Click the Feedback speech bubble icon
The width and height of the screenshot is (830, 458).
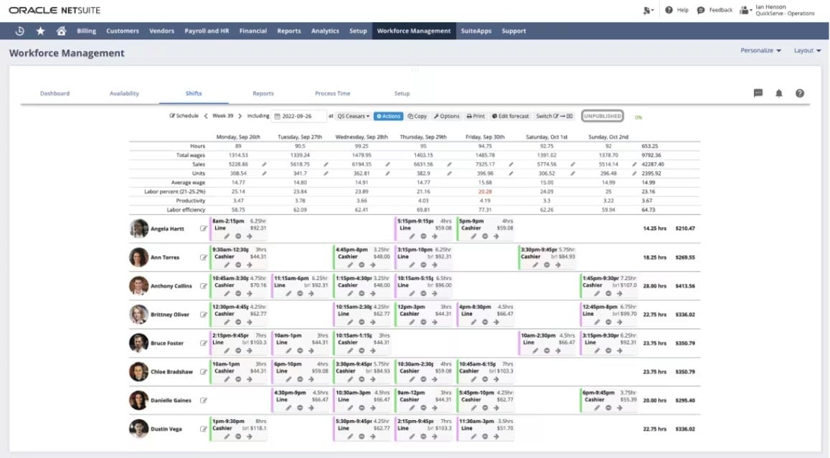(x=699, y=10)
